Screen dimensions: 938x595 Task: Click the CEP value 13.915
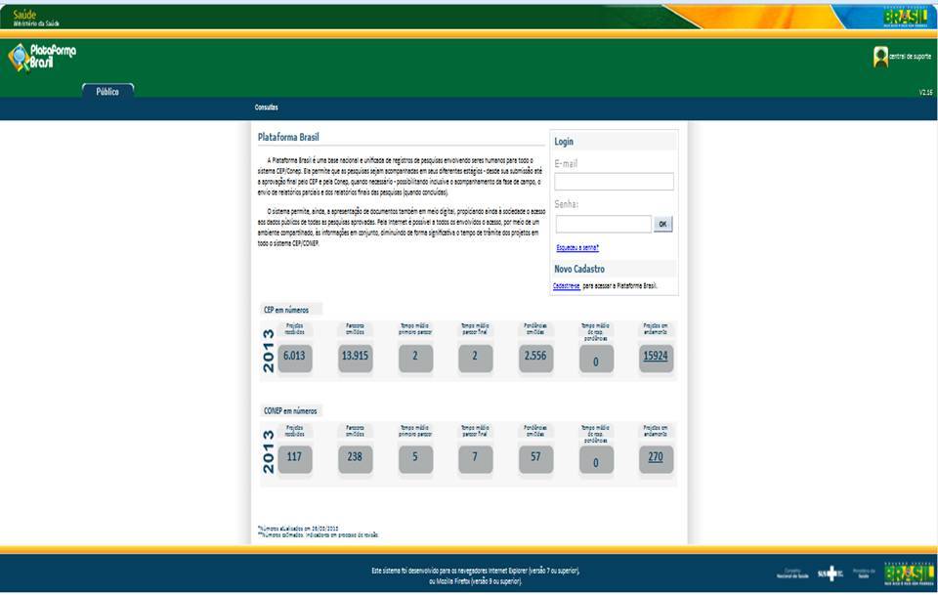tap(356, 356)
